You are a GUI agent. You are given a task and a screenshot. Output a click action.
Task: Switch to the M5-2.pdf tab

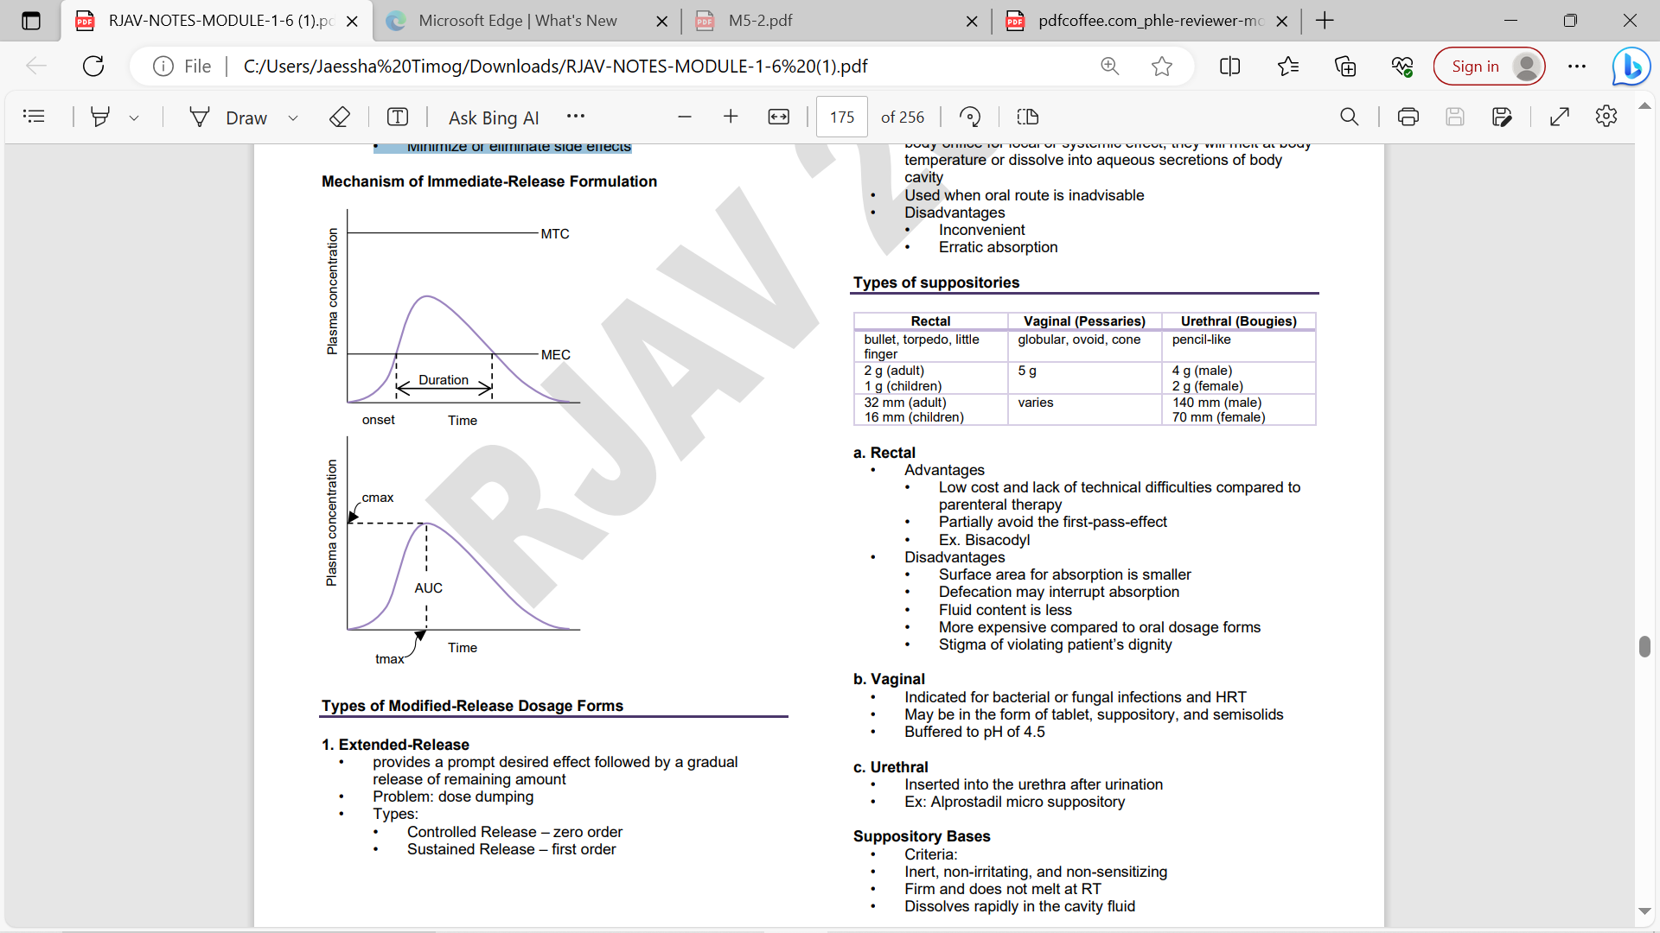tap(760, 21)
